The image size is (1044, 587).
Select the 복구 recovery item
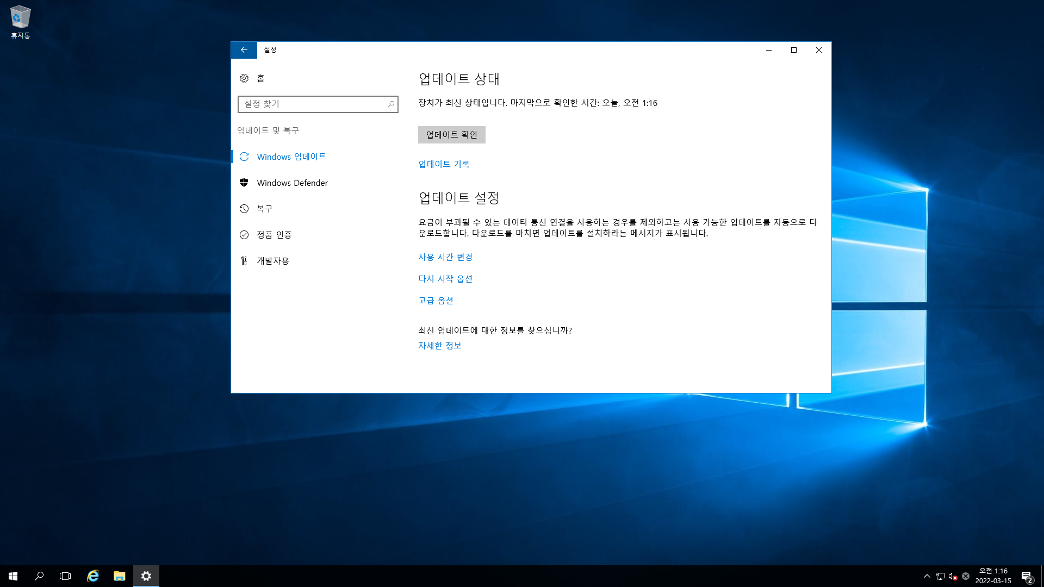coord(264,209)
